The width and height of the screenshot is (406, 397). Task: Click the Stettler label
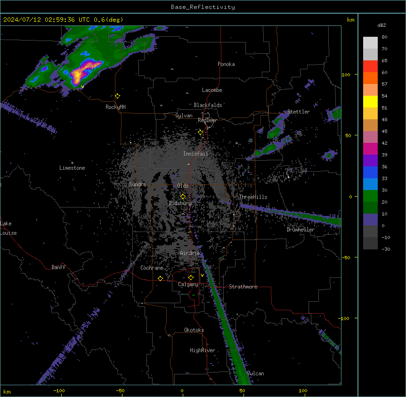pos(299,112)
